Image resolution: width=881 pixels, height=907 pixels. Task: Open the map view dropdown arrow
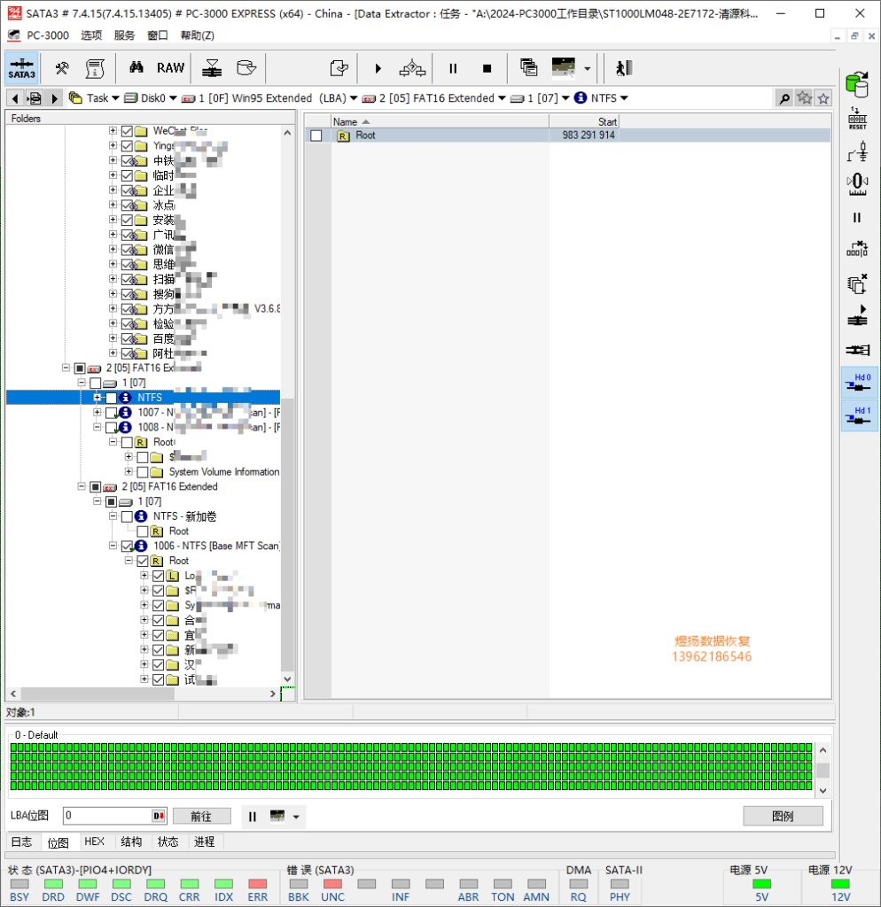point(588,69)
